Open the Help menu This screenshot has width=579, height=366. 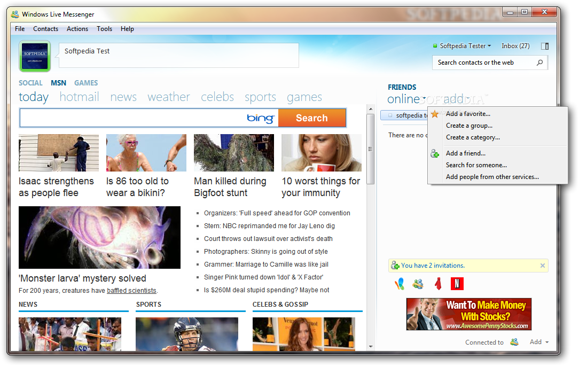(x=128, y=29)
